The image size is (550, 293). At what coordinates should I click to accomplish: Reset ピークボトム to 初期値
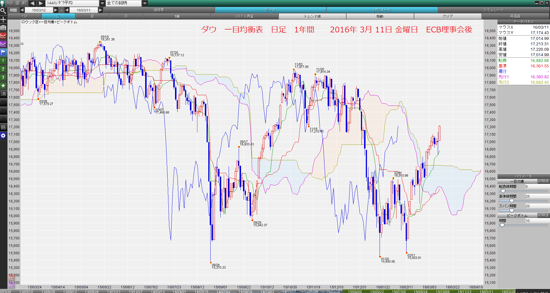(543, 215)
